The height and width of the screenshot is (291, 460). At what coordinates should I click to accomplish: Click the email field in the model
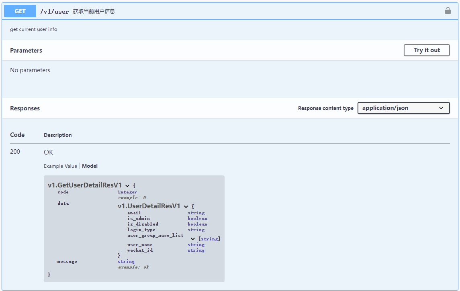(134, 213)
